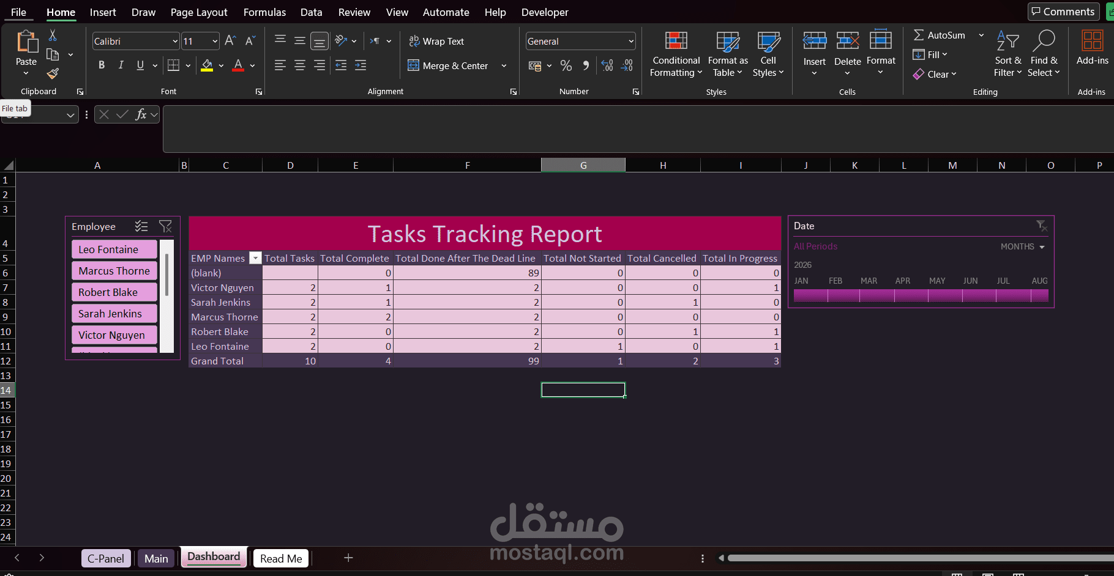Apply the Format Painter
The image size is (1114, 576).
[x=52, y=73]
